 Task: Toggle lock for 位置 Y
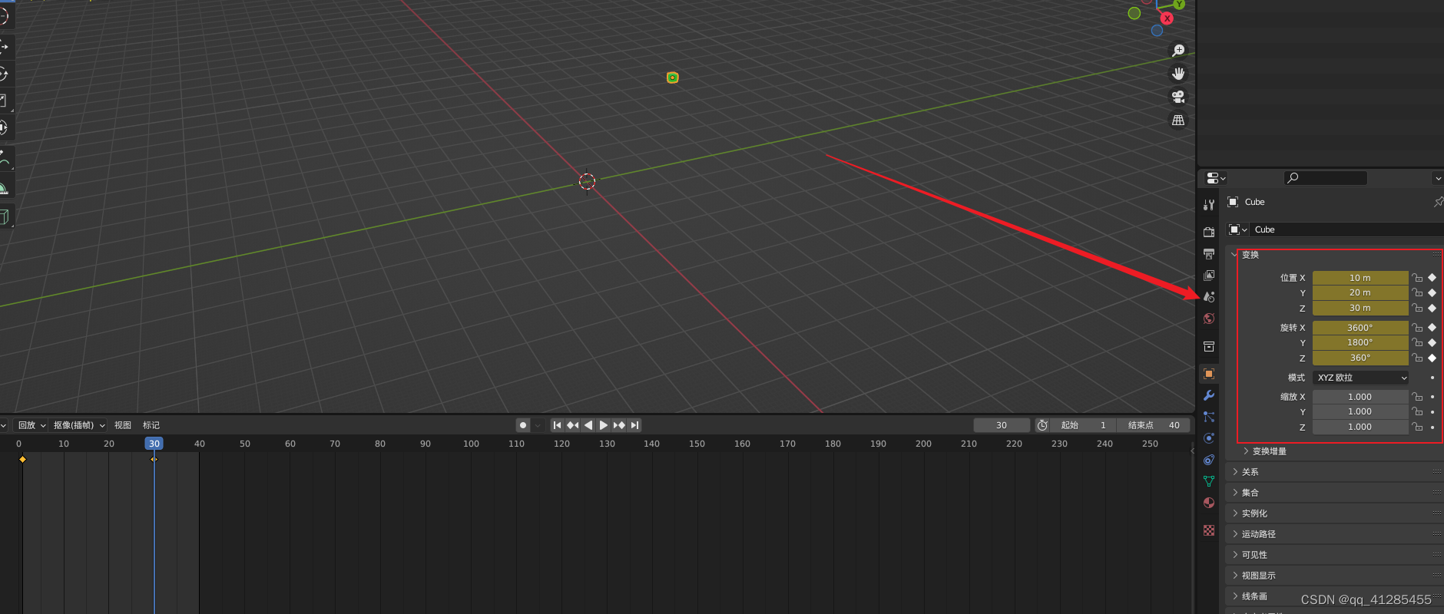1418,292
